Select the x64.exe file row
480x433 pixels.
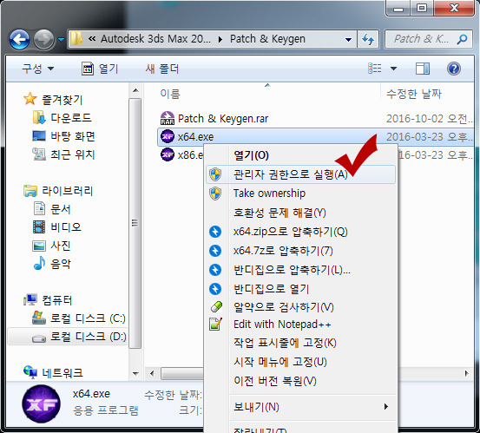tap(315, 136)
